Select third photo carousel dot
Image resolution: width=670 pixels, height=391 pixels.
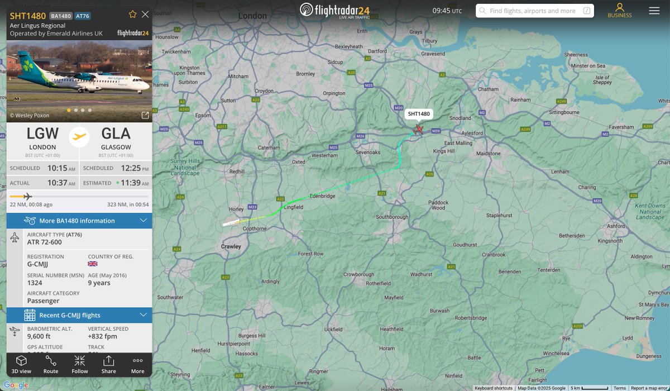tap(83, 110)
